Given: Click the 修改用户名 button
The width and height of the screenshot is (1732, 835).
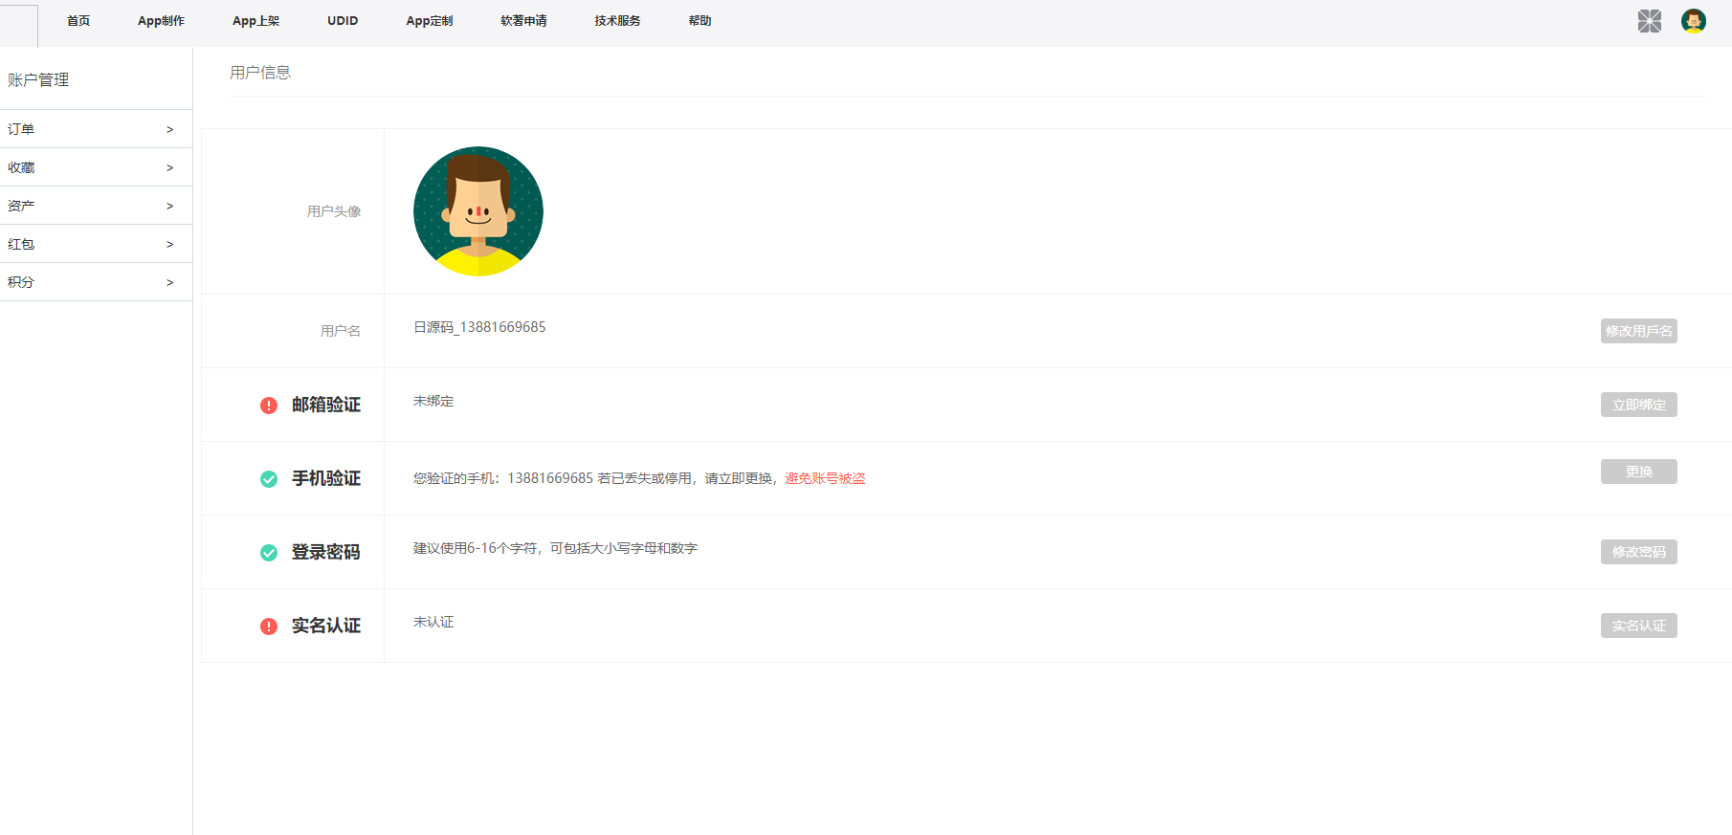Looking at the screenshot, I should coord(1638,331).
